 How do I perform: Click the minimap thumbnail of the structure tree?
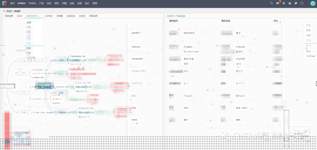point(20,138)
